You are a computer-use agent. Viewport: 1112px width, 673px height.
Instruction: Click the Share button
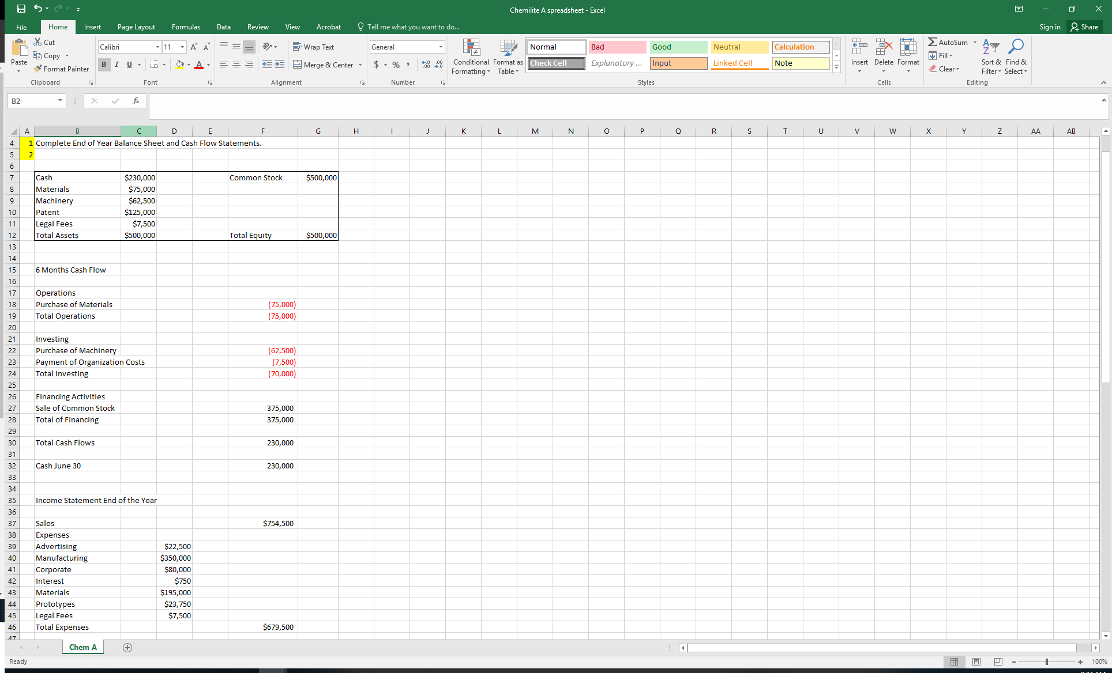tap(1085, 27)
